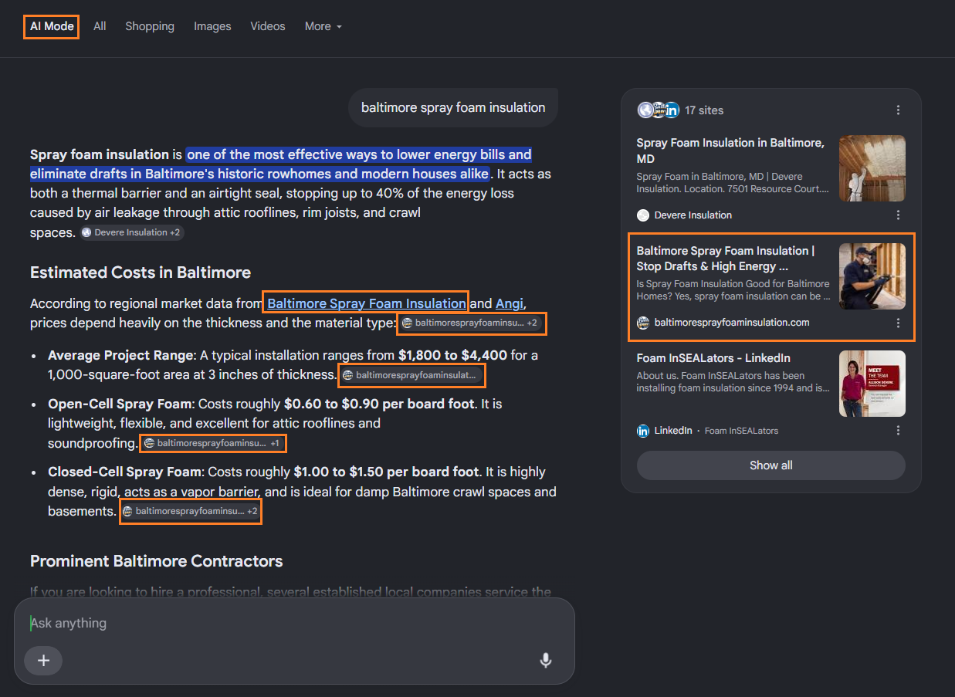
Task: Click the 'Closed-Cell Spray Foam' bullet label
Action: click(124, 472)
